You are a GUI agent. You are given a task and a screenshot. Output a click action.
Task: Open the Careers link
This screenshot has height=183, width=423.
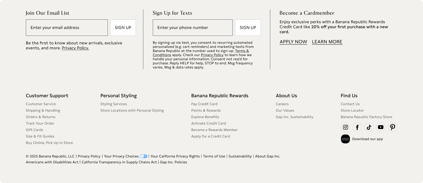point(282,104)
